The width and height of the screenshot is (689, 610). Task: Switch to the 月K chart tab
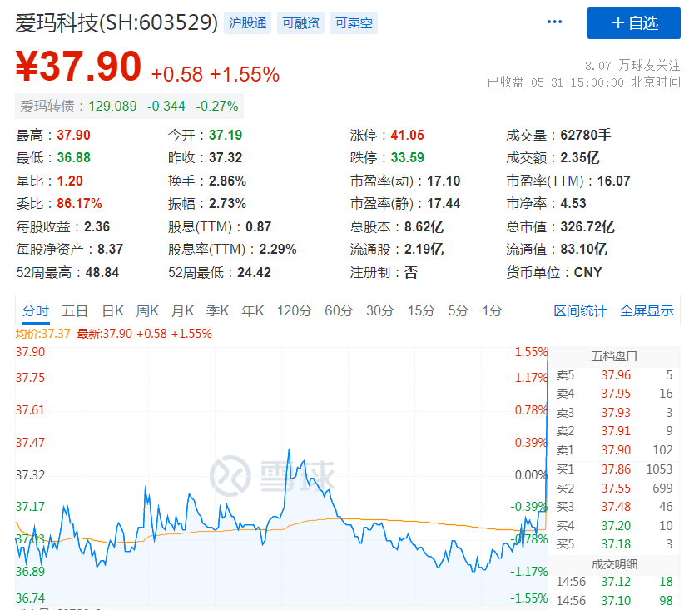click(182, 310)
